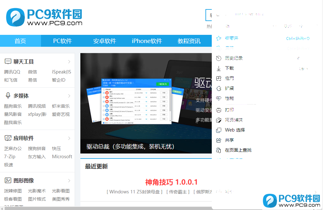Open the 微信 link
Viewport: 323px width, 210px height.
[32, 72]
